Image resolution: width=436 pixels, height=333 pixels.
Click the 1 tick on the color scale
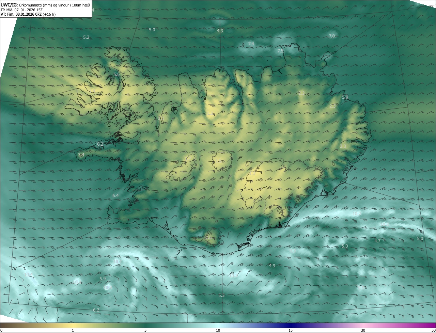73,330
